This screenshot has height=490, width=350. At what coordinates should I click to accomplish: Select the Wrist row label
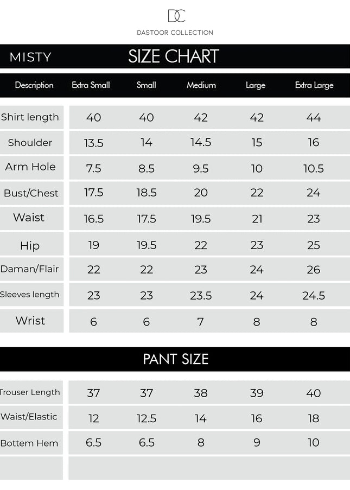tap(30, 321)
